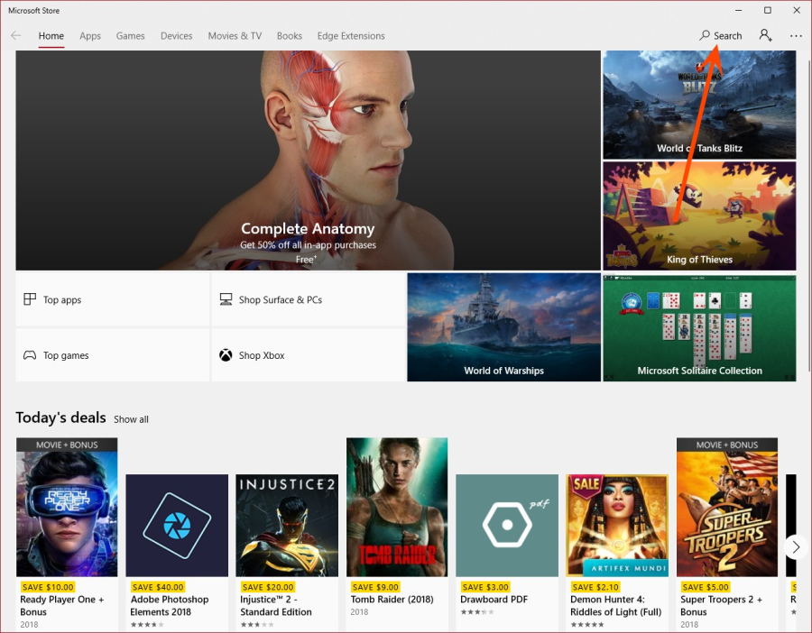Advance deals carousel with right chevron
The height and width of the screenshot is (633, 812).
point(796,547)
